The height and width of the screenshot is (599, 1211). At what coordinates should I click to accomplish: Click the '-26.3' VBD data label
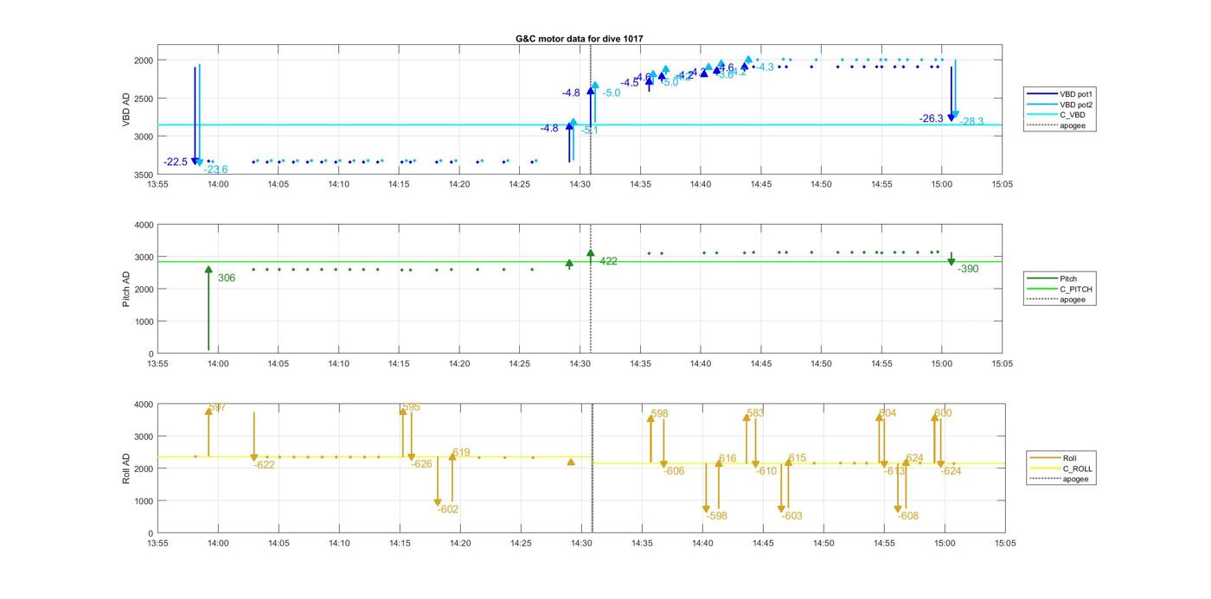[x=932, y=119]
